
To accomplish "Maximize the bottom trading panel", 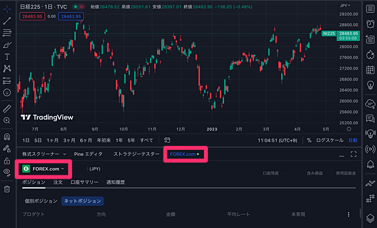I will [354, 154].
